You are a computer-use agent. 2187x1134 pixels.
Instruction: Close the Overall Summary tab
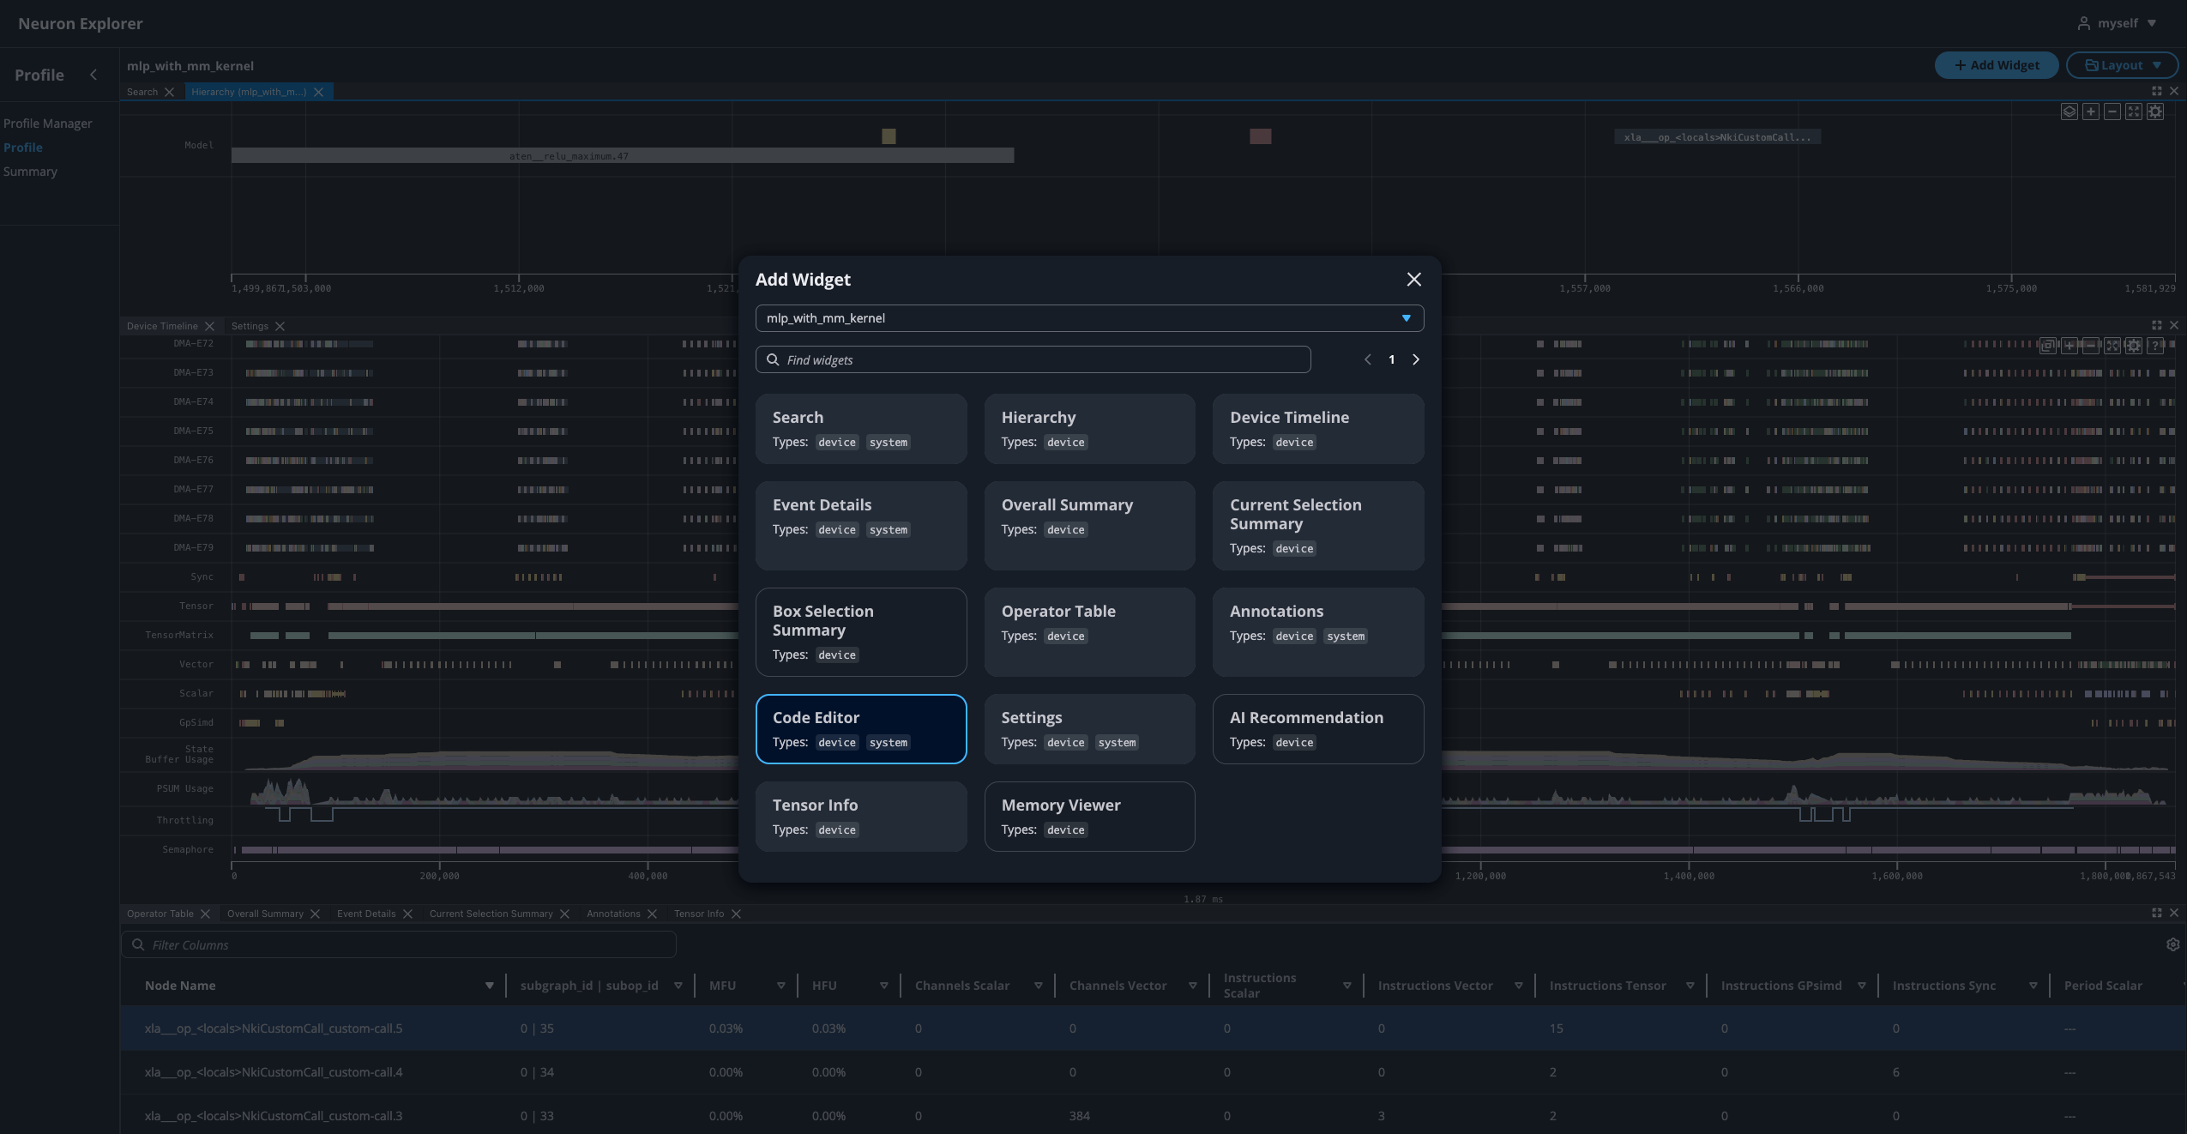(315, 914)
